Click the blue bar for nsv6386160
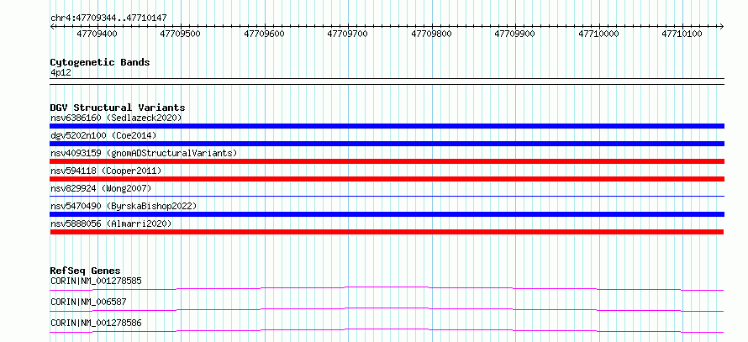The width and height of the screenshot is (748, 342). pyautogui.click(x=387, y=126)
